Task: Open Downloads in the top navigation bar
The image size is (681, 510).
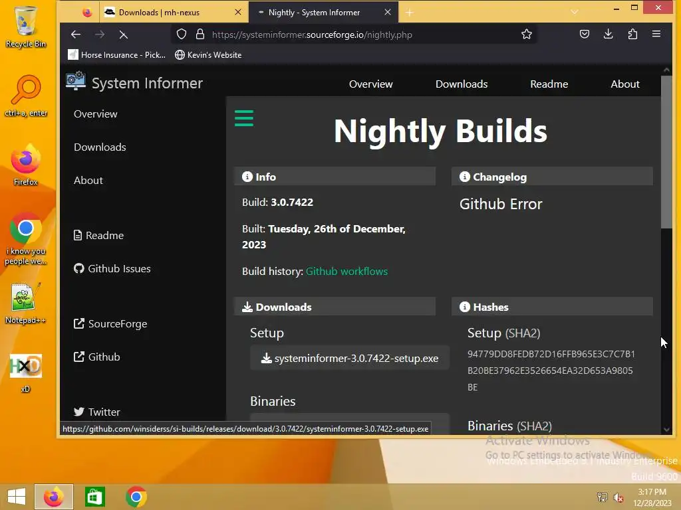Action: [x=462, y=84]
